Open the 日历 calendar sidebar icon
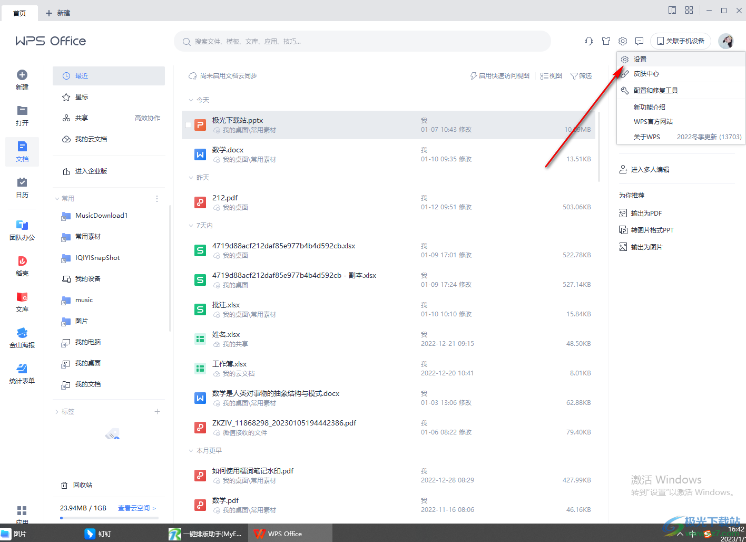Viewport: 746px width, 542px height. (x=22, y=182)
